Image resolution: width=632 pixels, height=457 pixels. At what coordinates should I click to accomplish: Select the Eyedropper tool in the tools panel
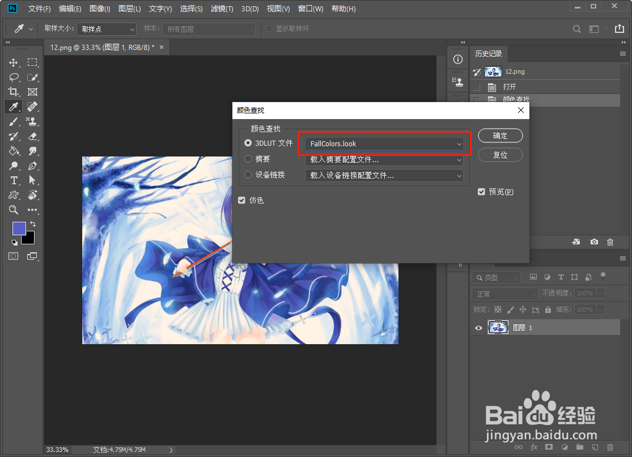point(13,107)
